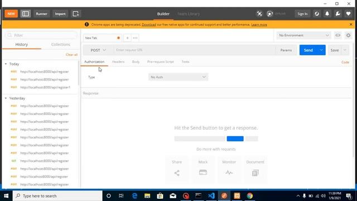Click the NEW button

point(11,13)
